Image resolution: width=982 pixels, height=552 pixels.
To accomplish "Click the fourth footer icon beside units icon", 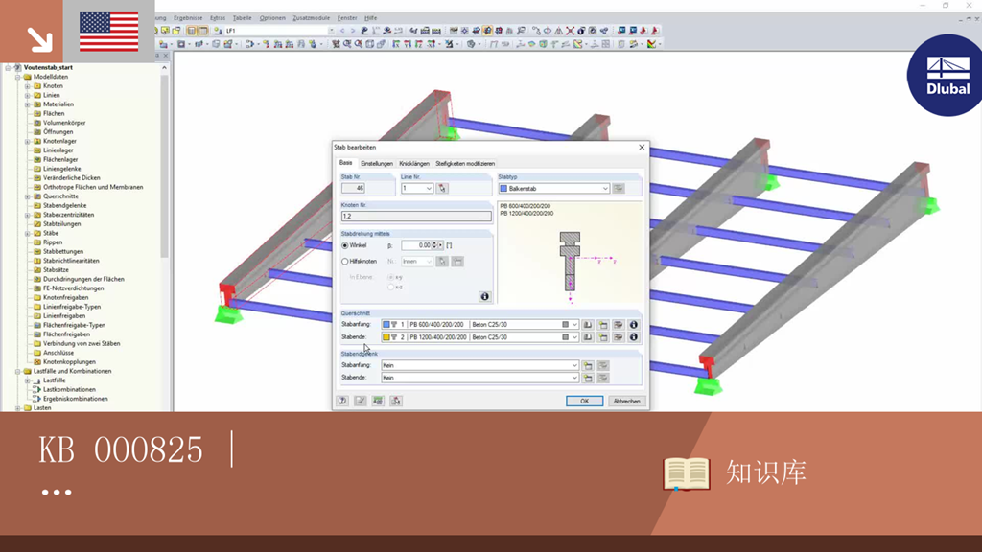I will click(x=396, y=402).
